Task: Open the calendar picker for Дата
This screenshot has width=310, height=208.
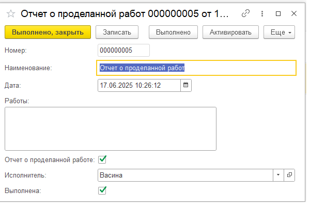Action: [185, 85]
